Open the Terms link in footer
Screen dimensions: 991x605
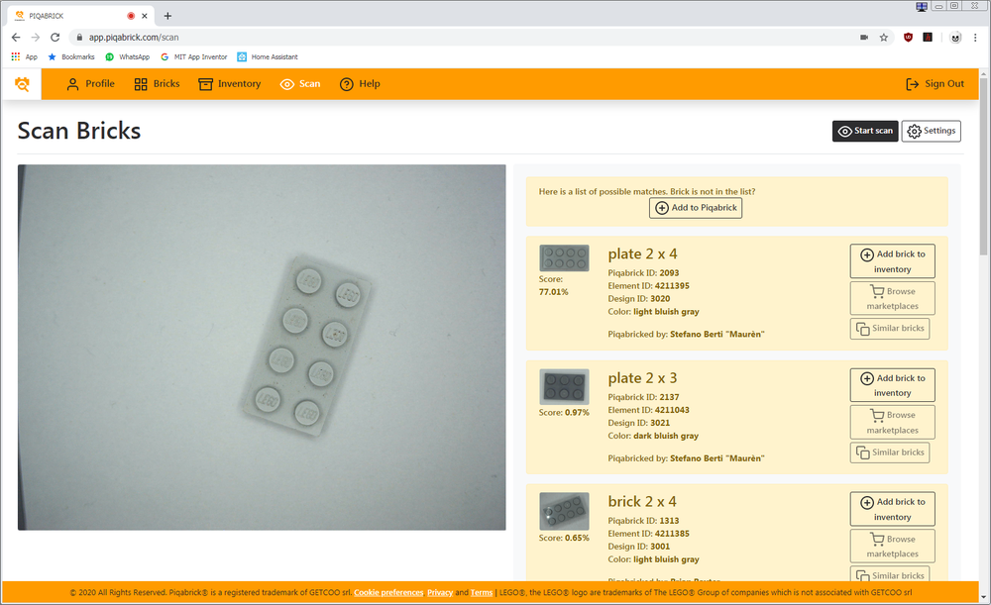[x=481, y=592]
